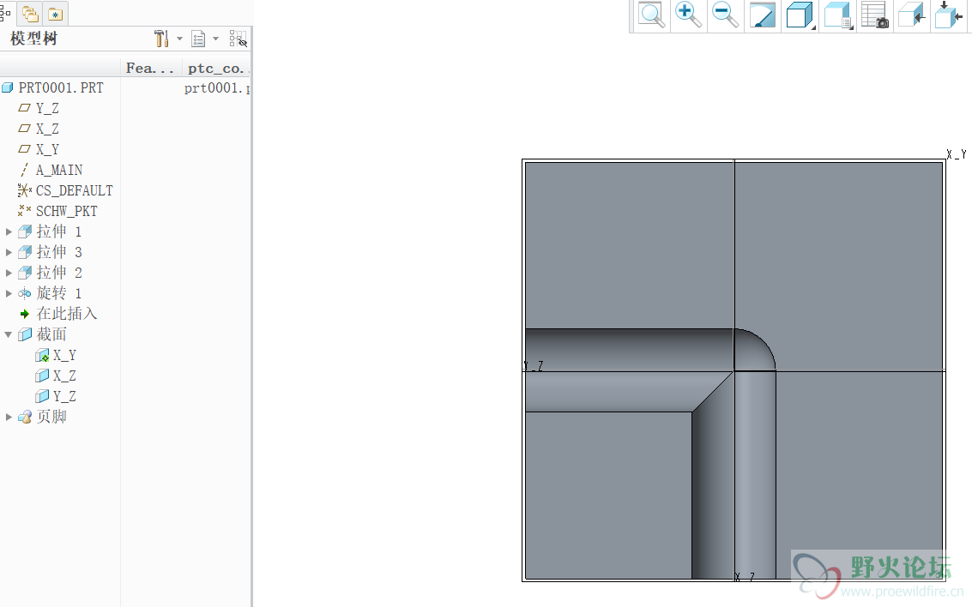
Task: Select the Y_Z cross-section under 截面
Action: pos(64,396)
